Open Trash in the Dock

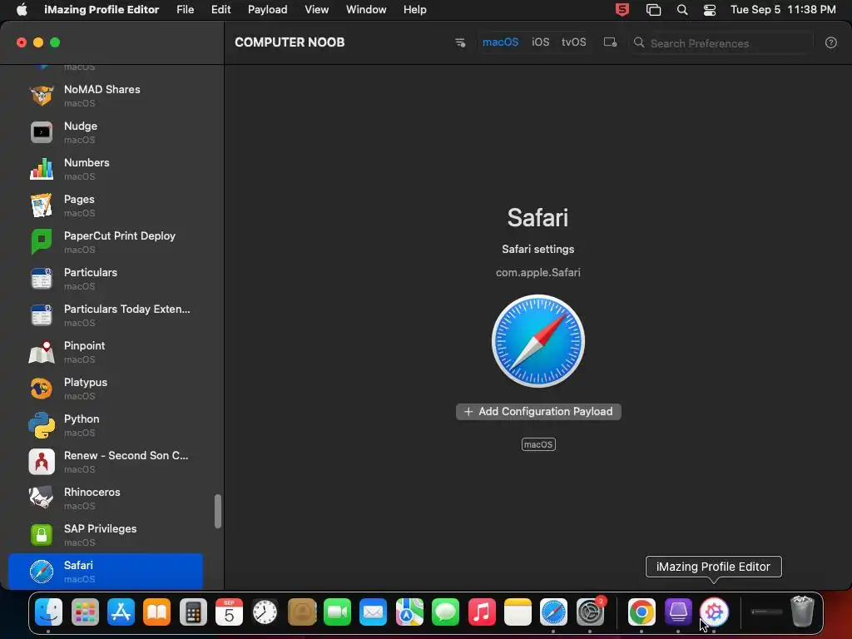(x=802, y=612)
